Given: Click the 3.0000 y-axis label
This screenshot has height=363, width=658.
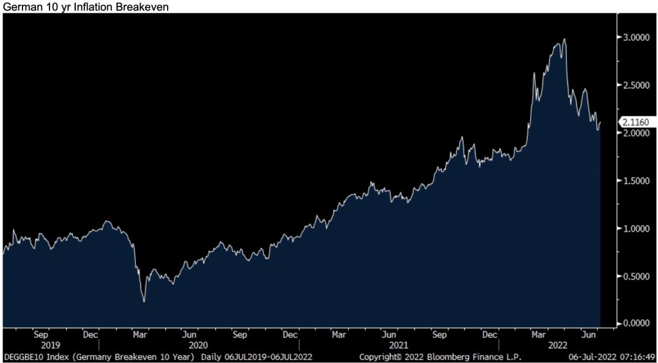Looking at the screenshot, I should tap(635, 38).
